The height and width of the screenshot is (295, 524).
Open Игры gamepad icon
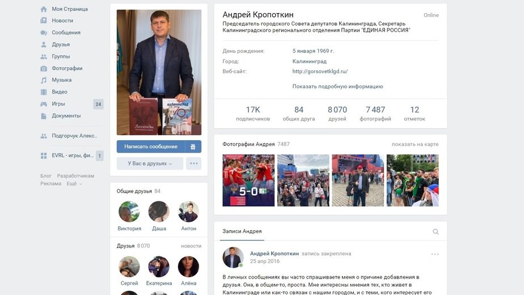point(44,104)
